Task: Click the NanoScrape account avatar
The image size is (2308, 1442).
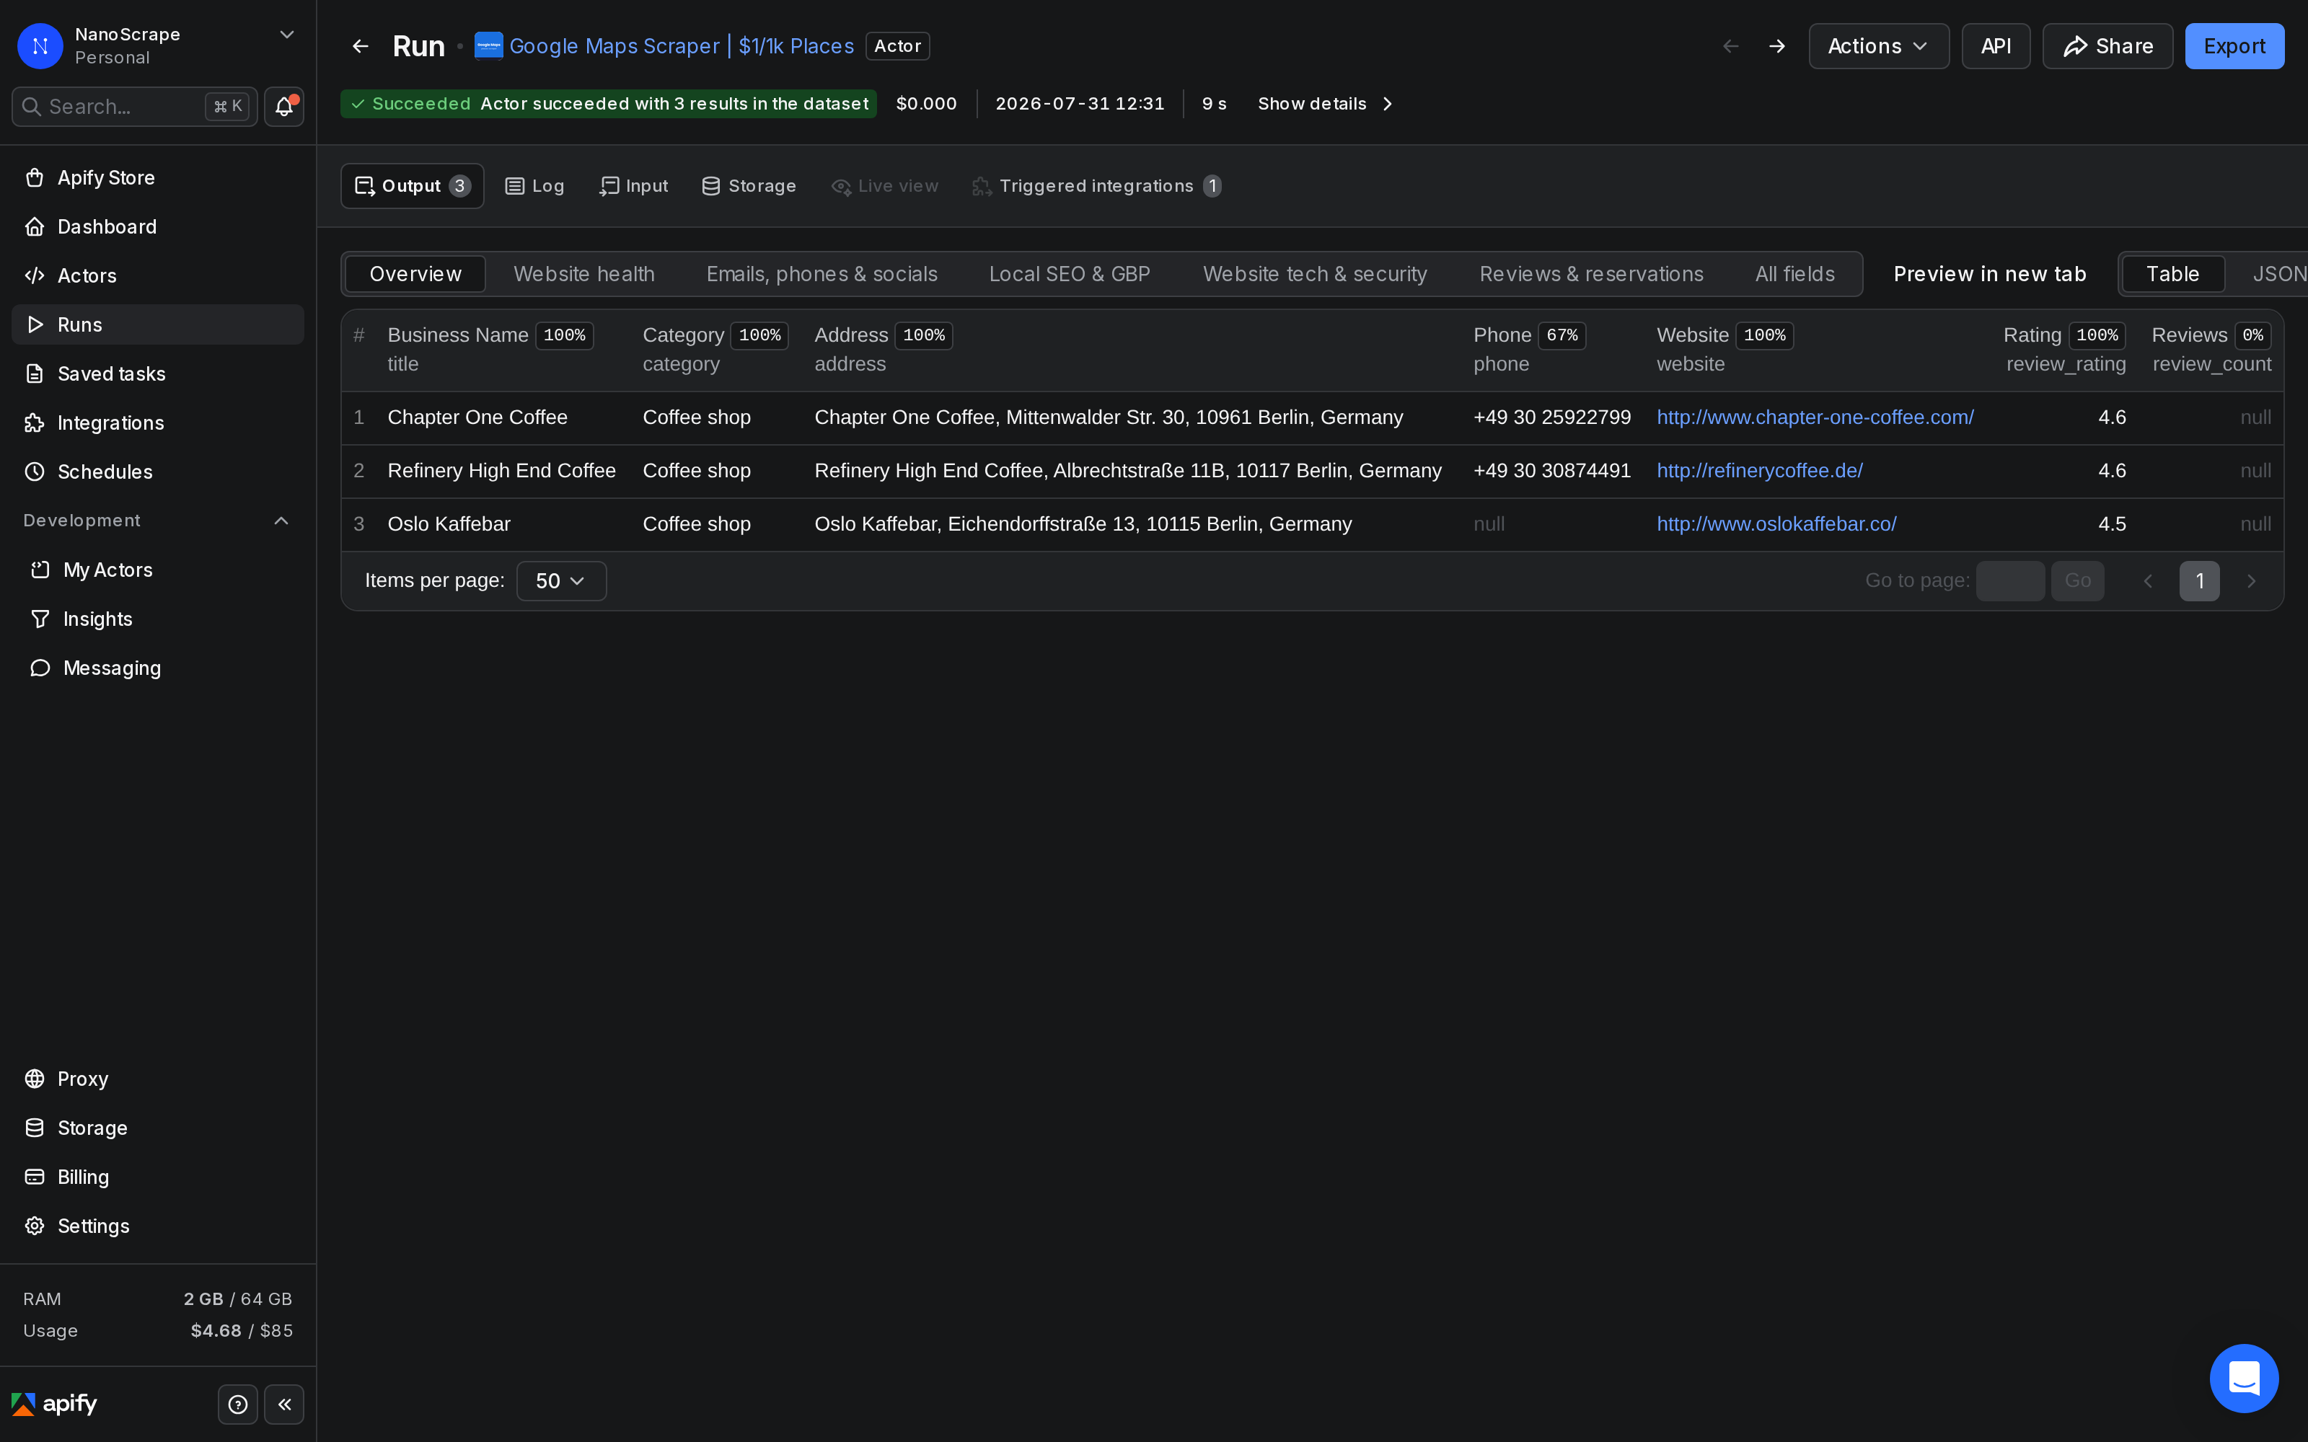Action: [40, 45]
